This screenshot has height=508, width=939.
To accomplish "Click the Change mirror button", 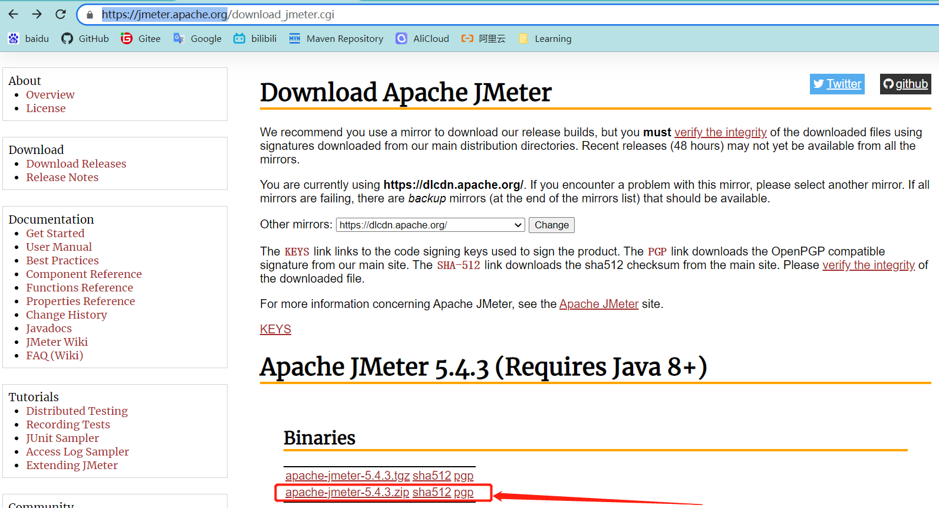I will 551,225.
